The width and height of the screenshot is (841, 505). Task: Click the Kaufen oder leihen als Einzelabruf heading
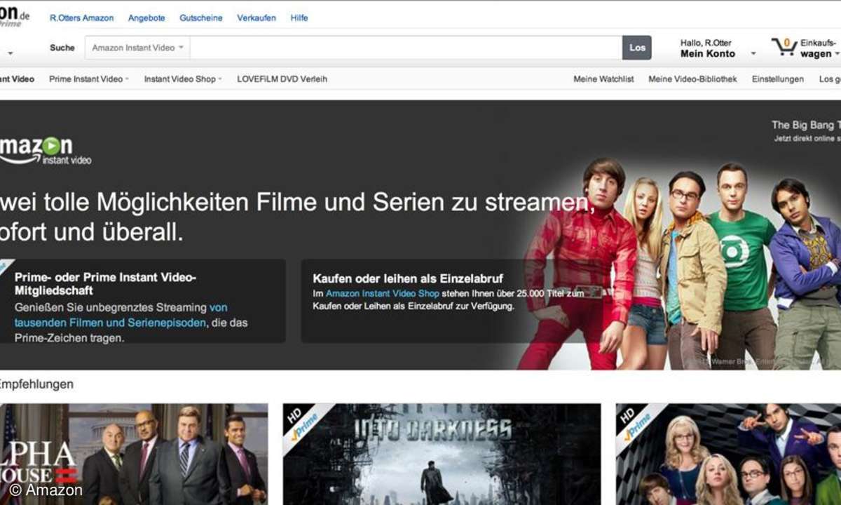click(x=408, y=279)
